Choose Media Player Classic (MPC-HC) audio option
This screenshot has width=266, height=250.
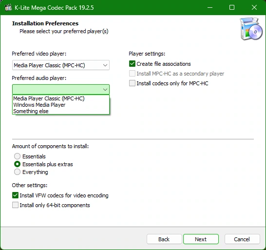click(x=61, y=98)
